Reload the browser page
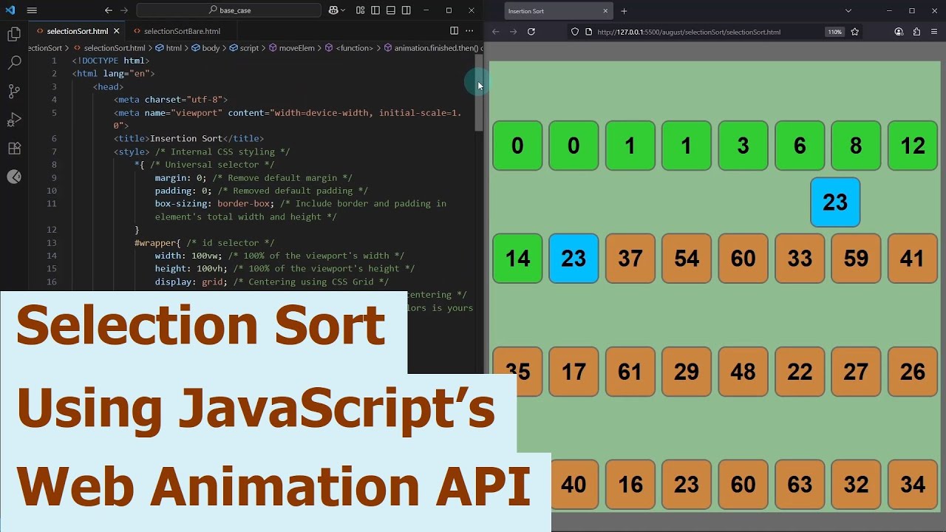Screen dimensions: 946x532 click(531, 32)
